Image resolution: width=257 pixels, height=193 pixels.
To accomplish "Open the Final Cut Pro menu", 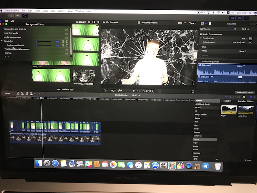I will point(12,10).
